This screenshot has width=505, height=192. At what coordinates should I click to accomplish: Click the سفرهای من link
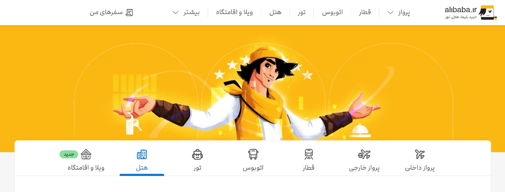[106, 13]
